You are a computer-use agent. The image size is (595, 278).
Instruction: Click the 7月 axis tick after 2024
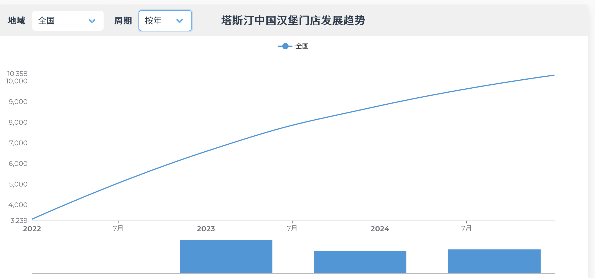[x=466, y=228]
